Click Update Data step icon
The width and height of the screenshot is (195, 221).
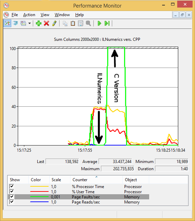(x=107, y=23)
